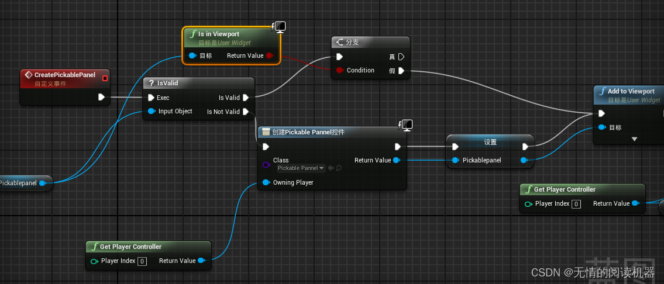This screenshot has height=284, width=664.
Task: Click the Exec input pin on IsValid
Action: [151, 98]
